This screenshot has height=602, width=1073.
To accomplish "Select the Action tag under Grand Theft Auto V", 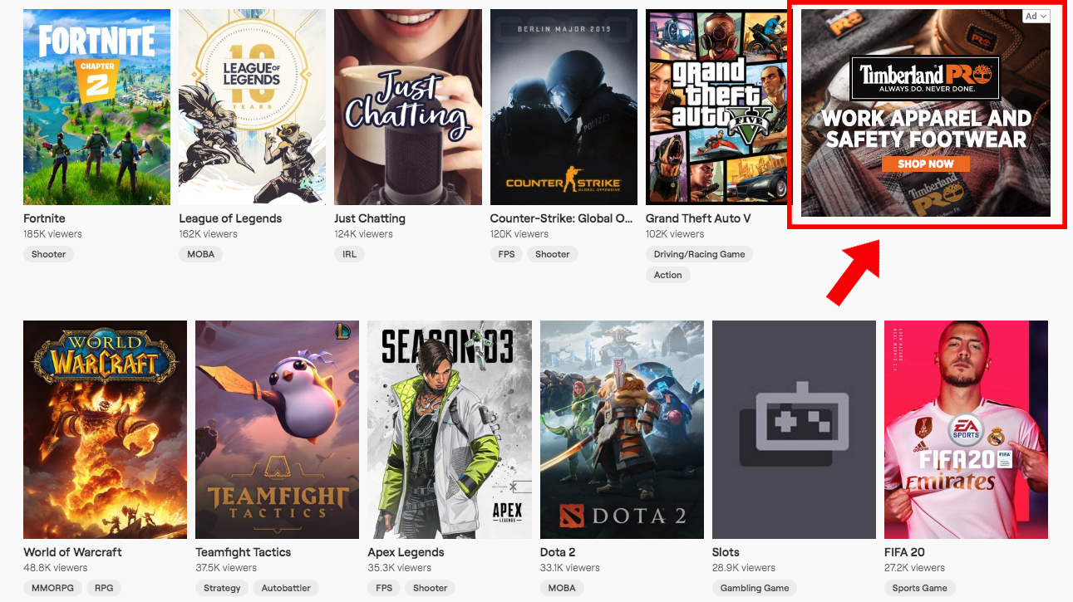I will click(667, 275).
